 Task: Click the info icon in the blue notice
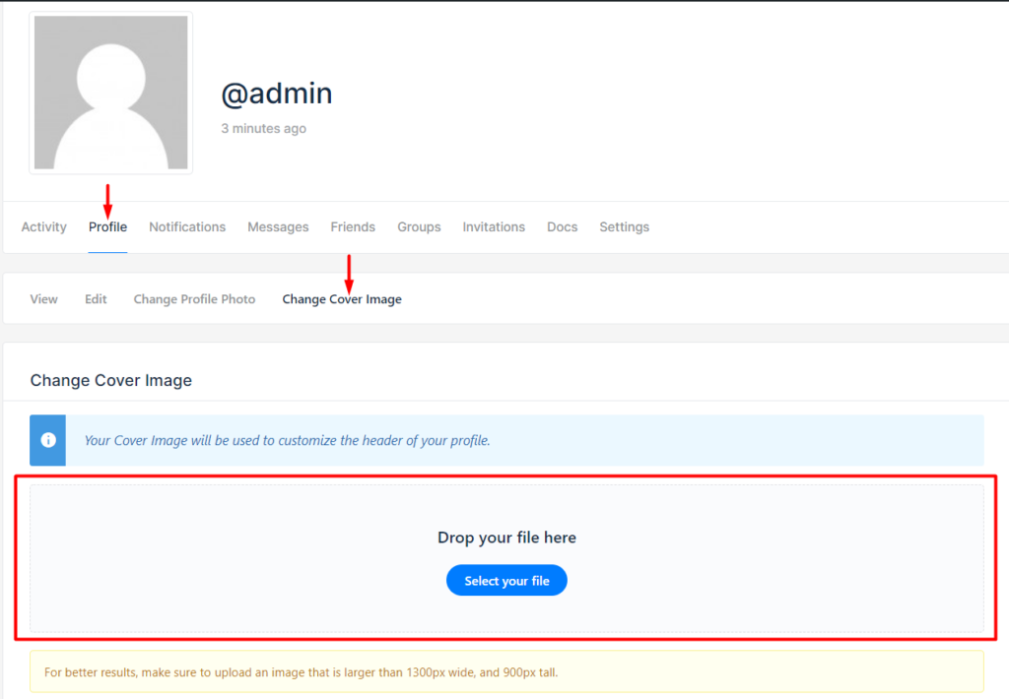coord(48,440)
